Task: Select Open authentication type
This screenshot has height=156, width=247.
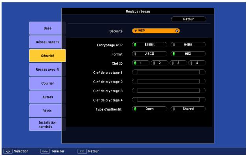Action: [x=150, y=109]
